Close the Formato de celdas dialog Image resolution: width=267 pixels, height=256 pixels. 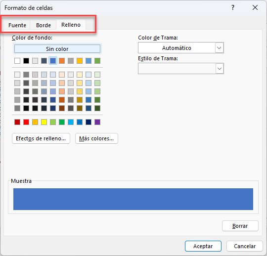point(255,7)
